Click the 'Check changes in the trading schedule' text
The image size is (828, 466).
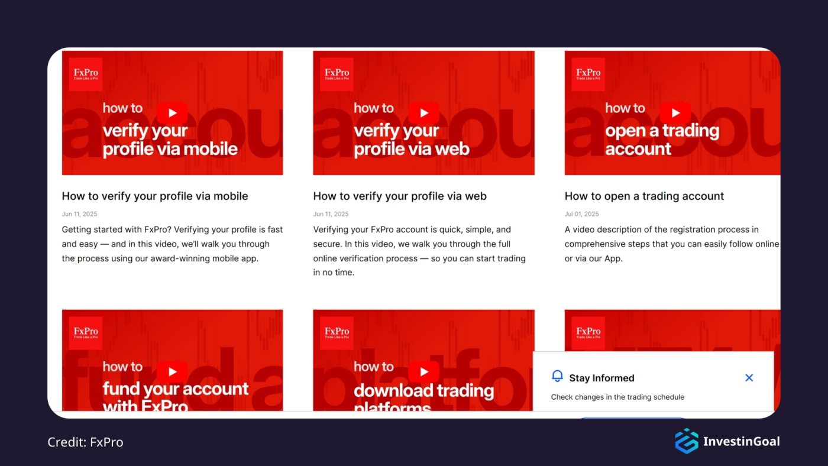pos(617,397)
